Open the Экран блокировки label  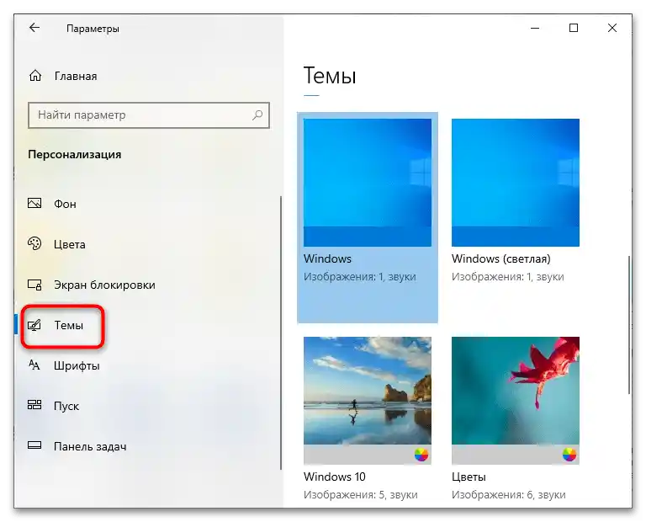[104, 285]
